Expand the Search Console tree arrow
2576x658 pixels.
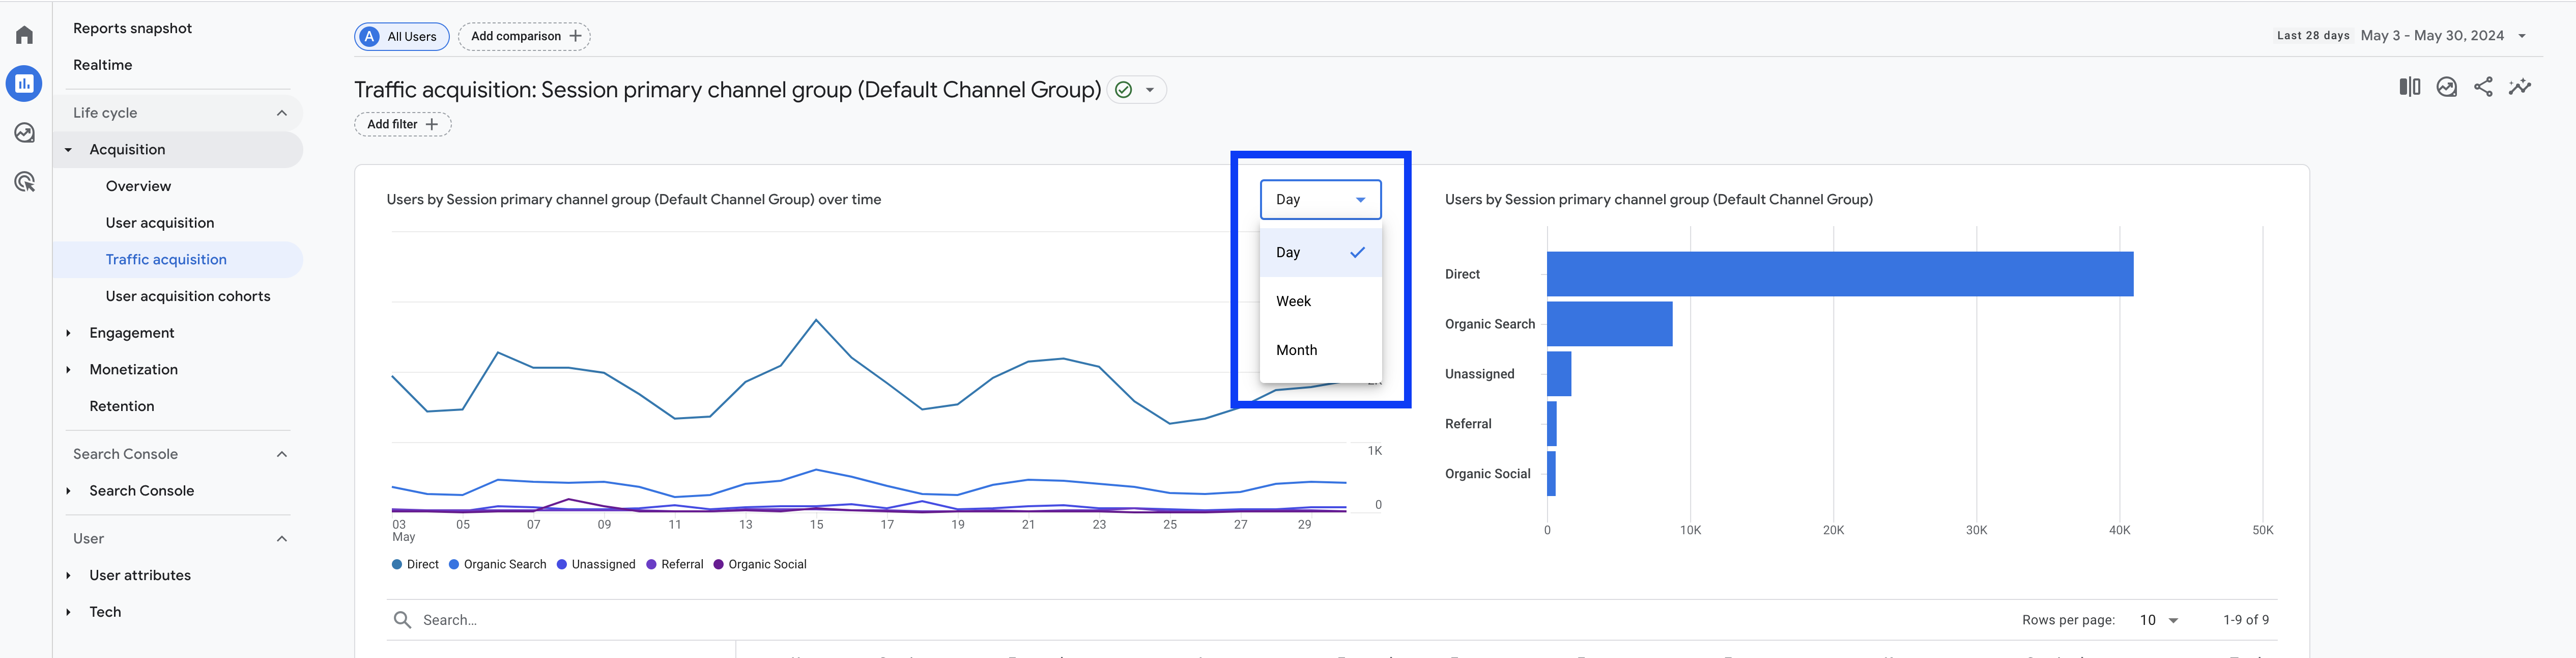click(68, 491)
